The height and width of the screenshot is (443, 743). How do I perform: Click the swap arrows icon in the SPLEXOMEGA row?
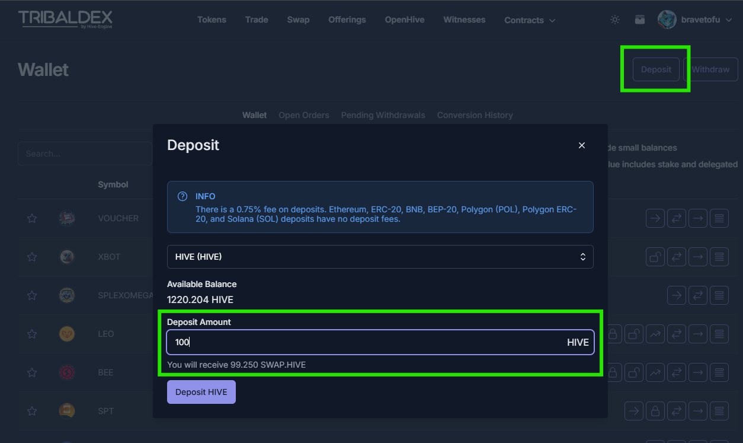click(698, 295)
